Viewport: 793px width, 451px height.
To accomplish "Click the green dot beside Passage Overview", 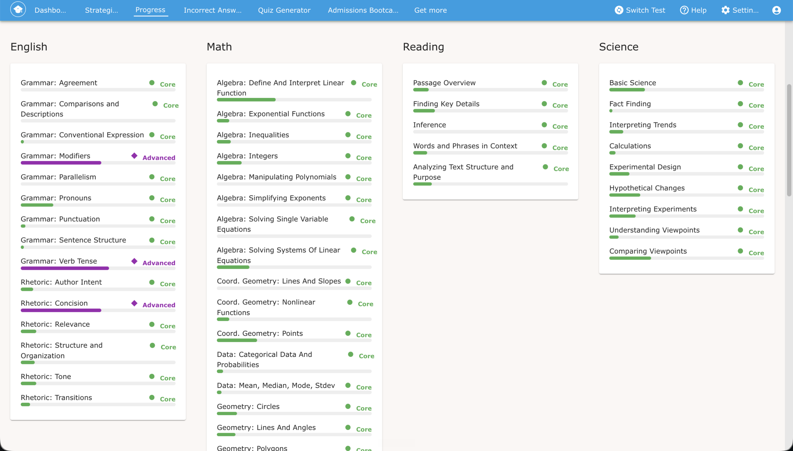I will pos(544,83).
